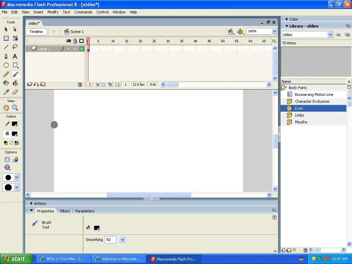Open the Smoothing value dropdown arrow
This screenshot has width=352, height=264.
coord(122,240)
